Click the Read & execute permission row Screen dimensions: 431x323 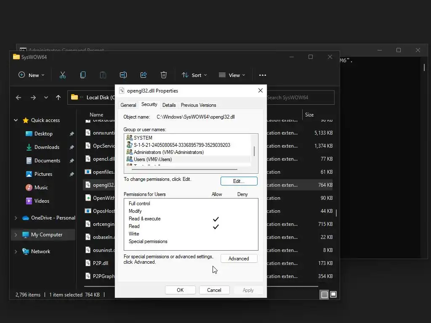click(x=191, y=219)
